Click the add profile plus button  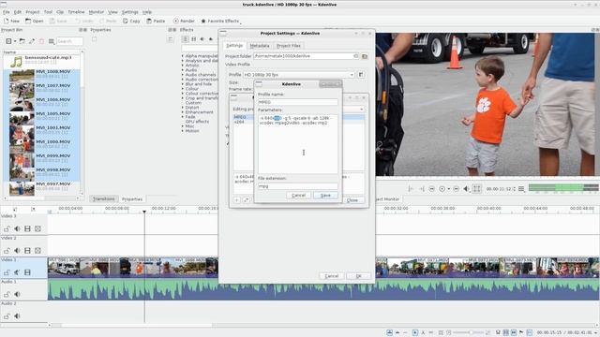(237, 199)
